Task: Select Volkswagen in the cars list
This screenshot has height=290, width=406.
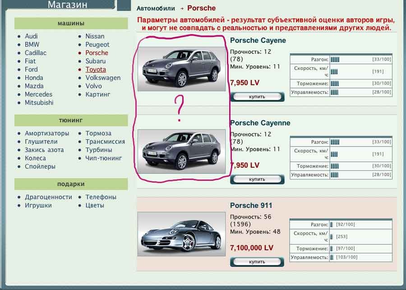Action: click(103, 78)
